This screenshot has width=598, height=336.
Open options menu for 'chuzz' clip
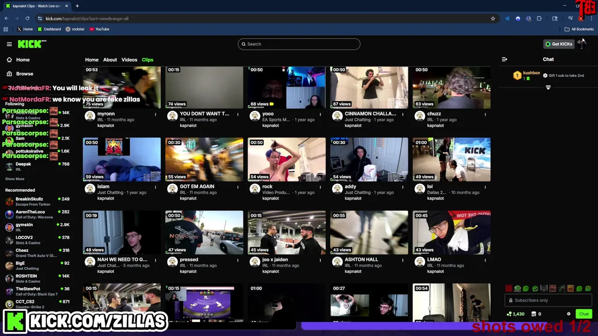tap(485, 114)
